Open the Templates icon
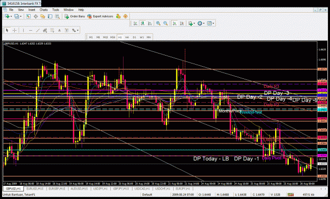This screenshot has height=199, width=330. coord(209,23)
